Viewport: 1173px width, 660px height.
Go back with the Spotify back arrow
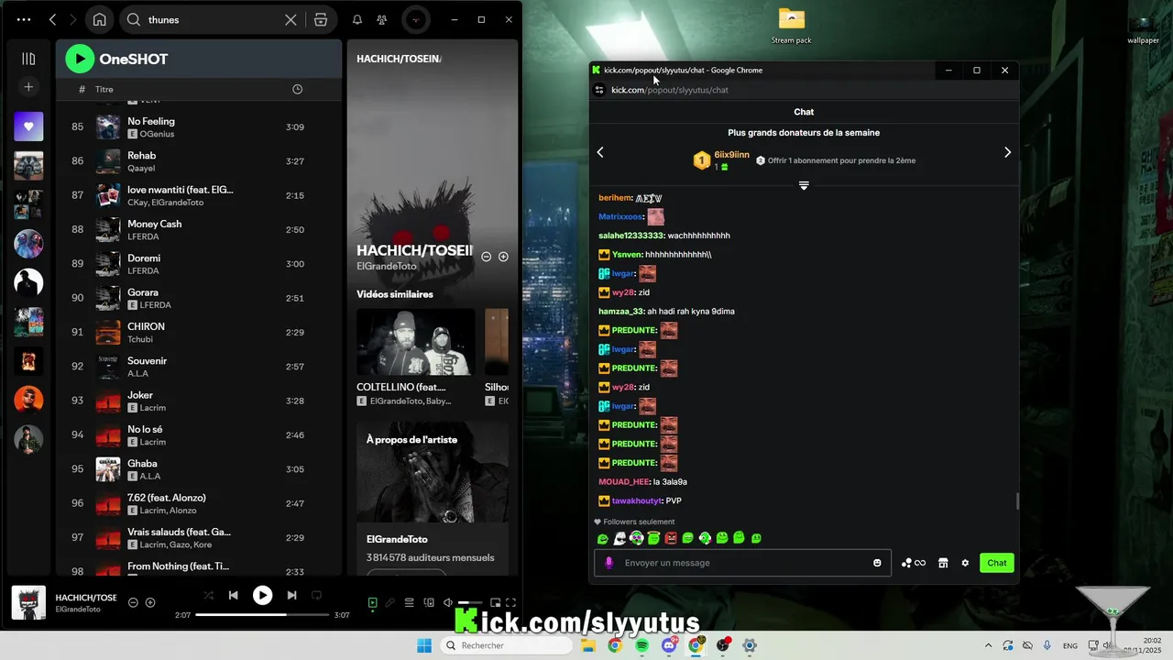[53, 19]
